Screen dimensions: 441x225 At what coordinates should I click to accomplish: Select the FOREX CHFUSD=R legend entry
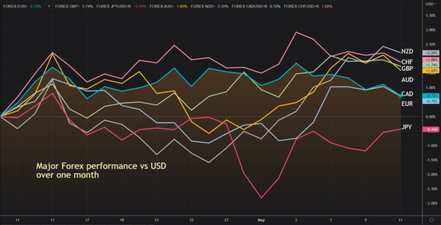click(308, 6)
